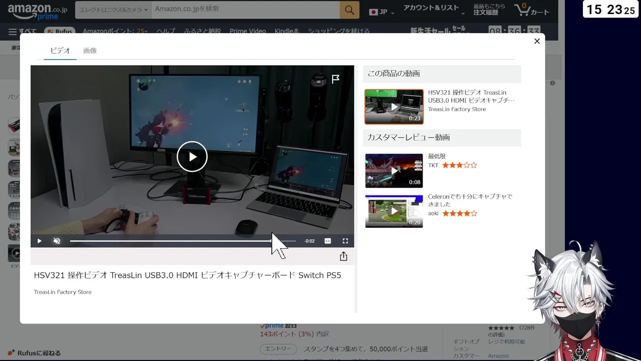
Task: Switch to the 画像 tab
Action: [90, 51]
